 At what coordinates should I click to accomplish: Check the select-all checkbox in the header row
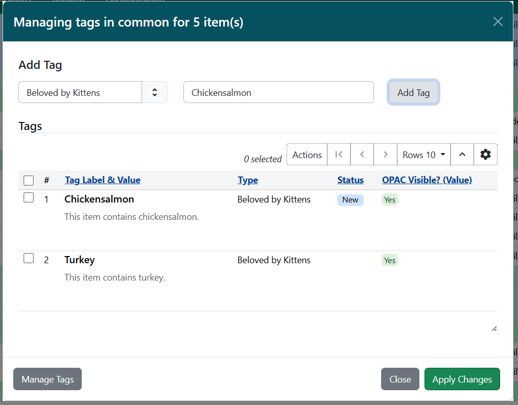(x=29, y=180)
